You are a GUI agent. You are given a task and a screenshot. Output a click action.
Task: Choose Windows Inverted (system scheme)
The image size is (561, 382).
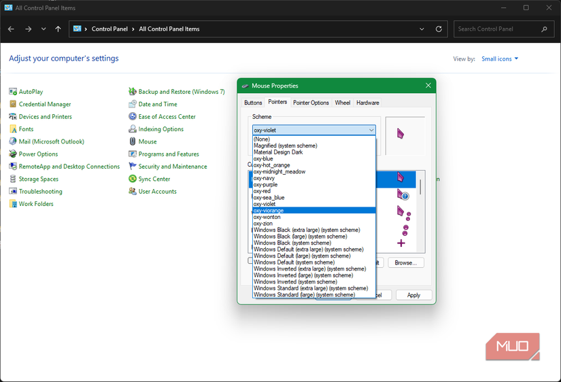[x=313, y=282]
